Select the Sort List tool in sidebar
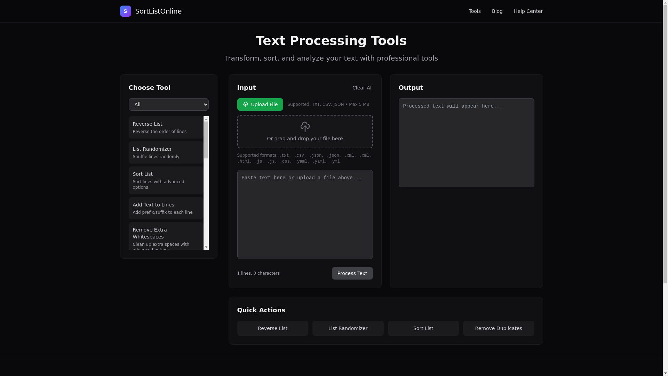This screenshot has width=668, height=376. tap(166, 180)
